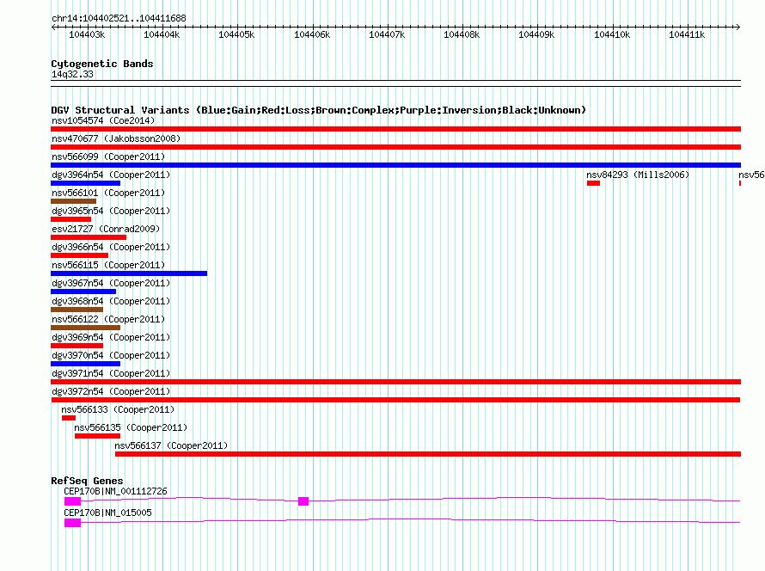765x571 pixels.
Task: Click the Cytogenetic Bands track title
Action: click(102, 64)
